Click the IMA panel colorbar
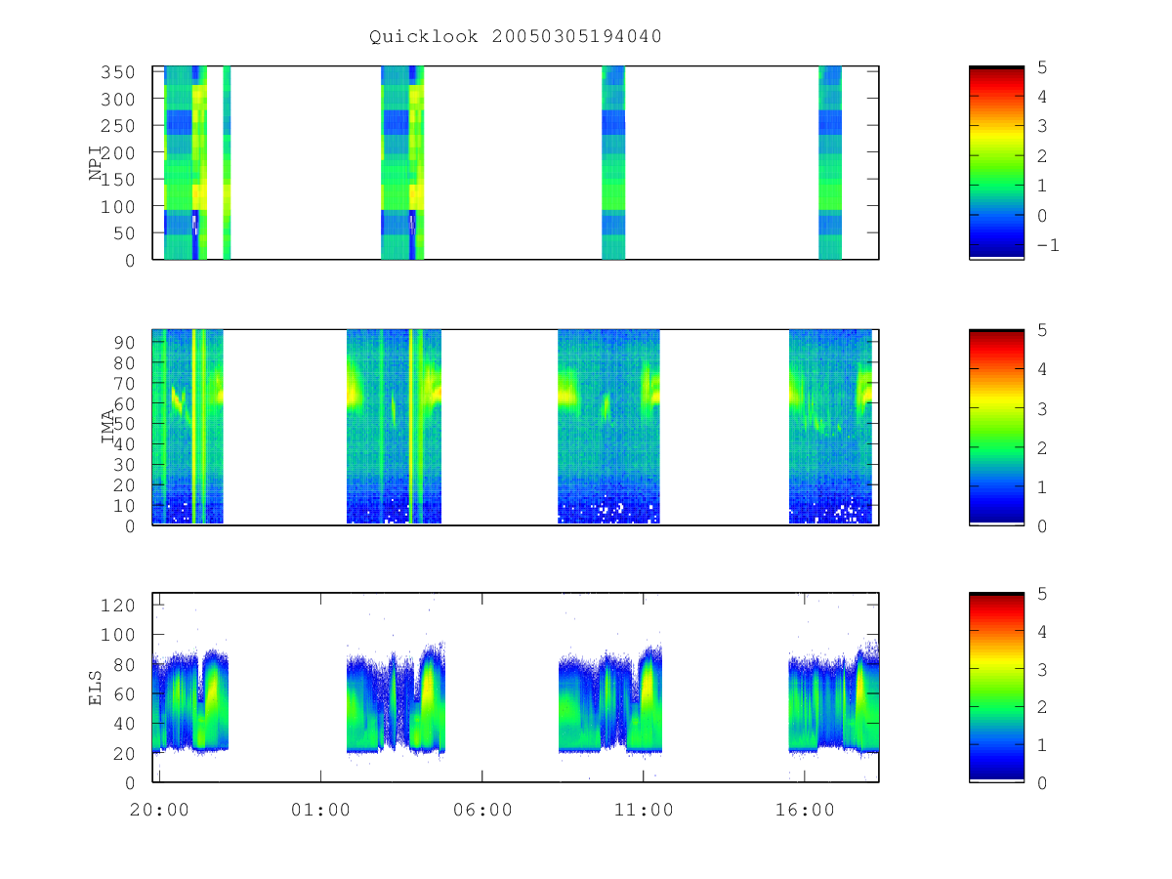1172x879 pixels. point(996,428)
